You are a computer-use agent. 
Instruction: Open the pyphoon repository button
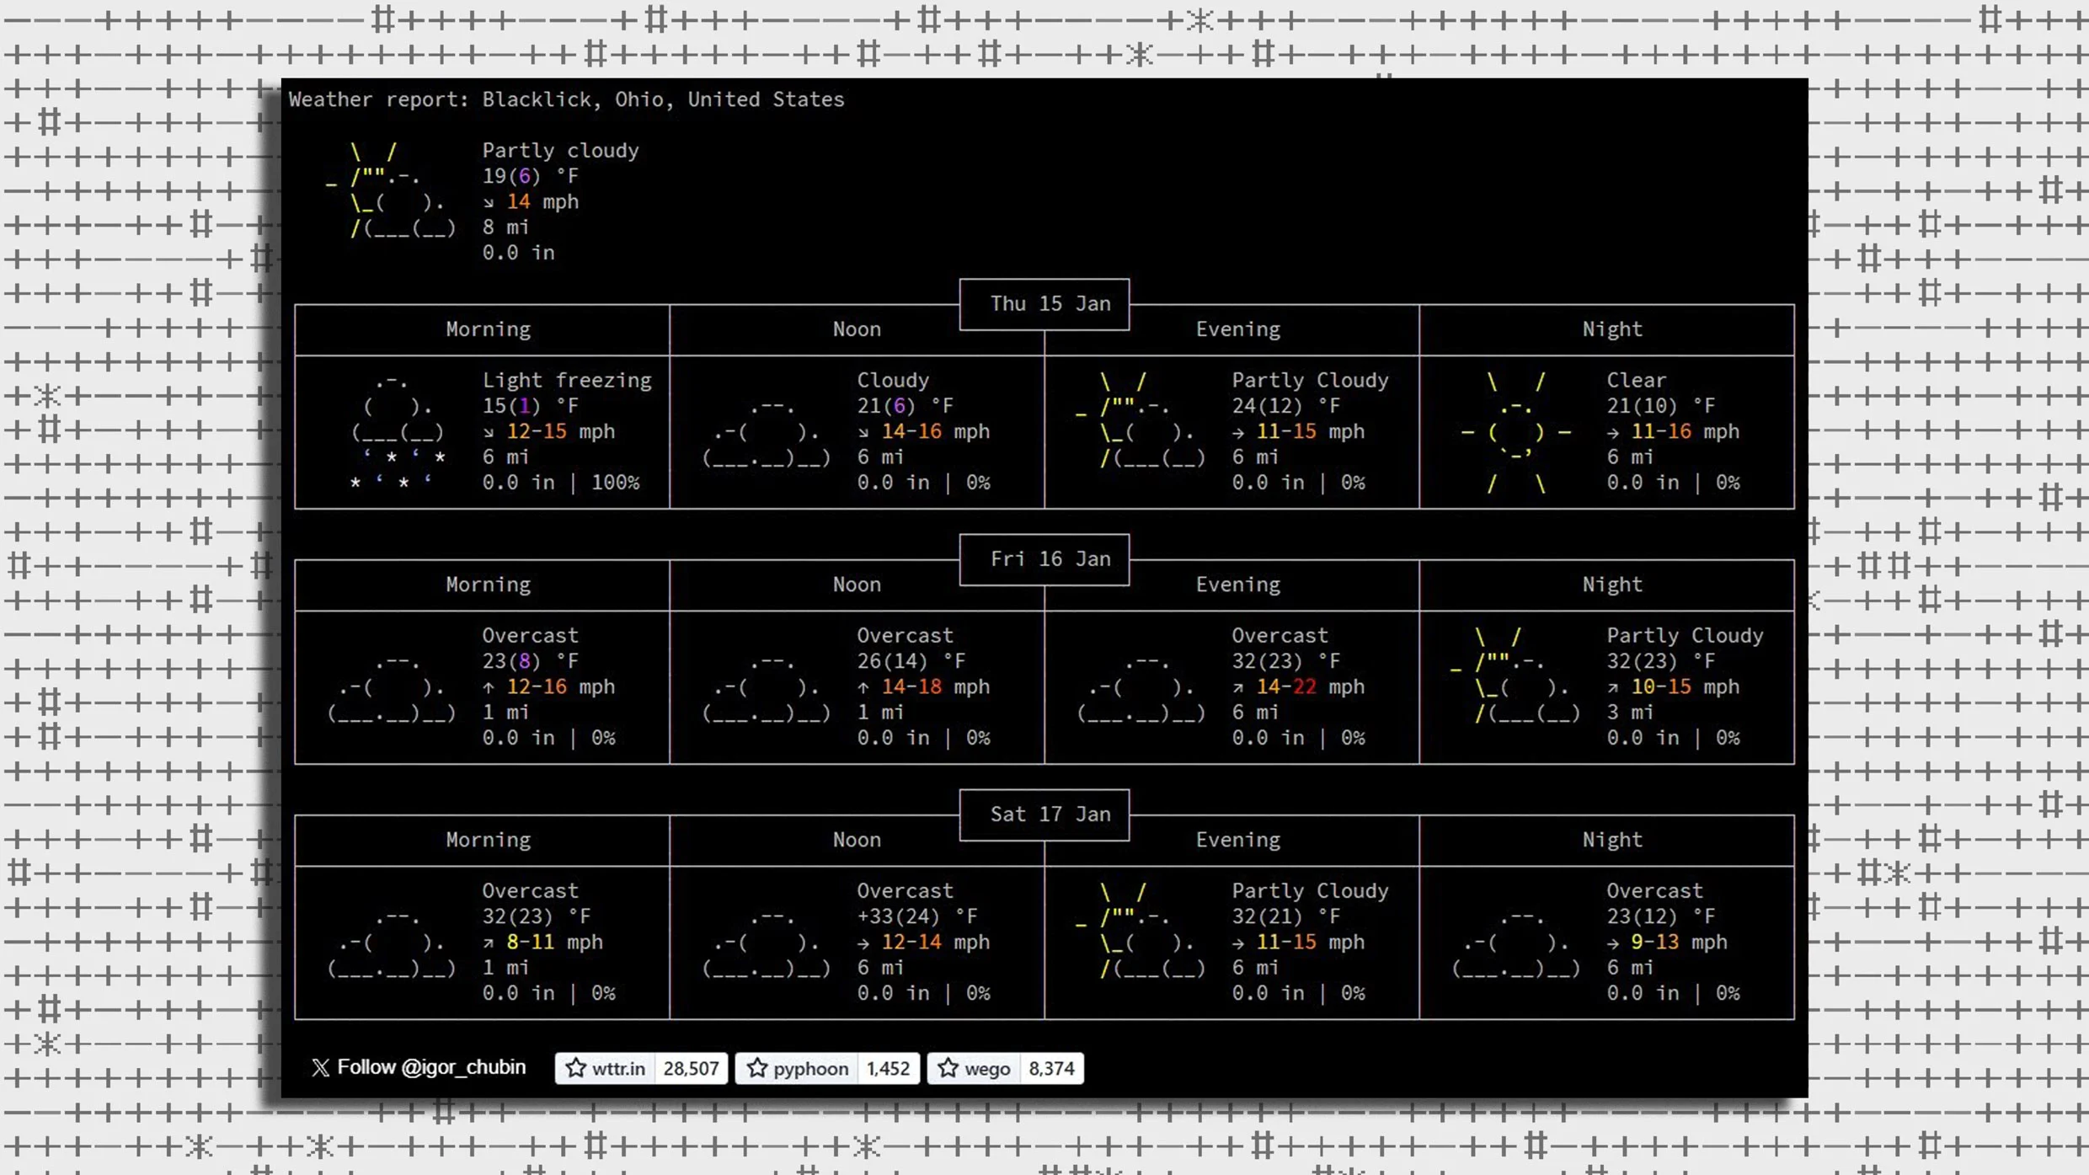[809, 1068]
